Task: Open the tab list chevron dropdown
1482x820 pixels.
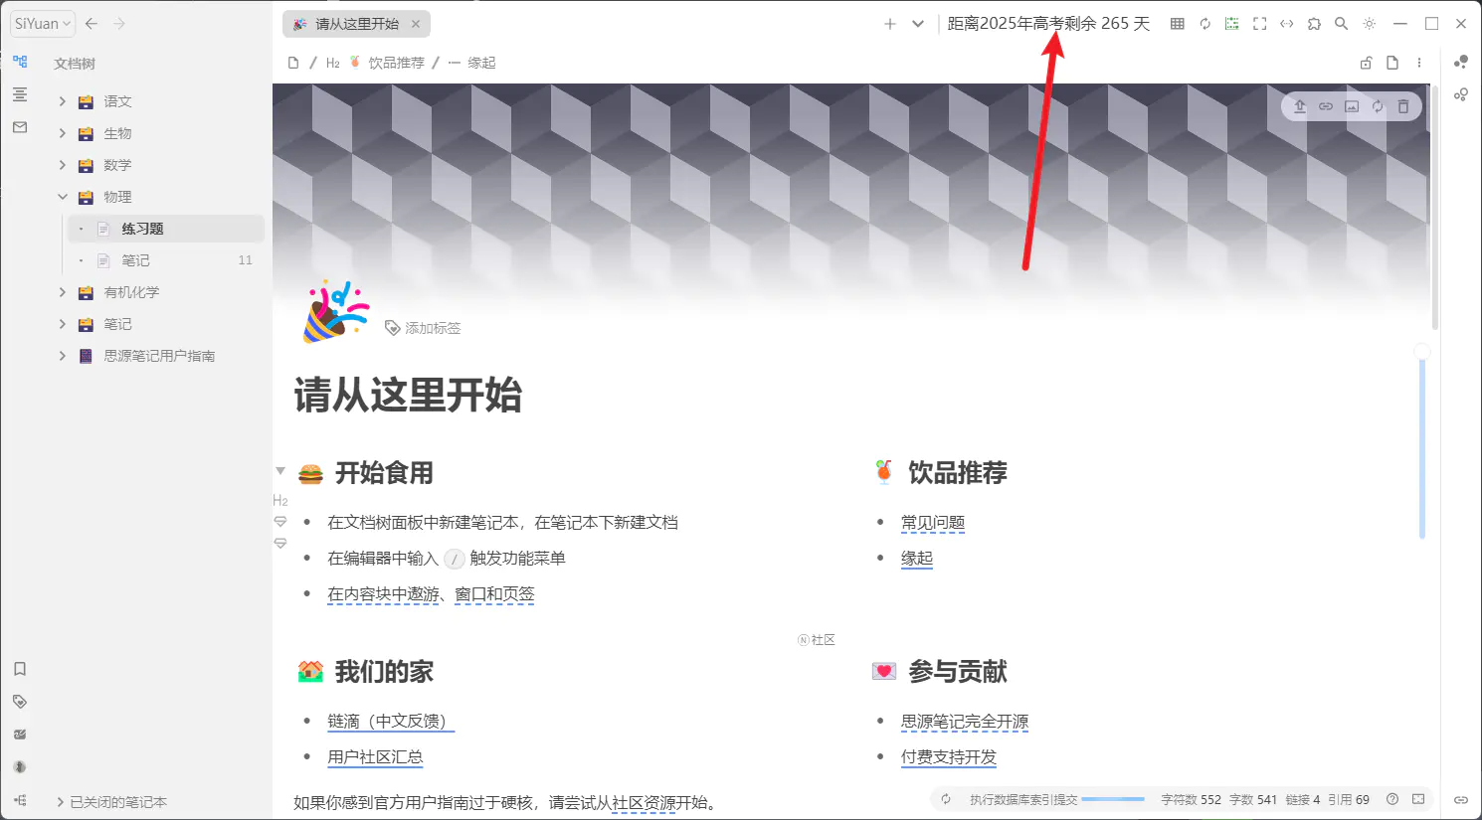Action: click(918, 24)
